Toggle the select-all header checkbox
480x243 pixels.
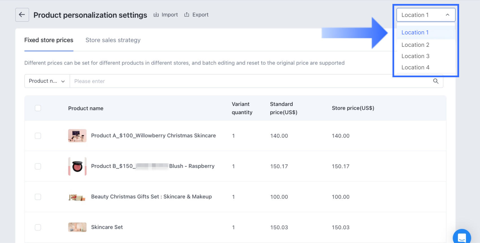tap(38, 108)
